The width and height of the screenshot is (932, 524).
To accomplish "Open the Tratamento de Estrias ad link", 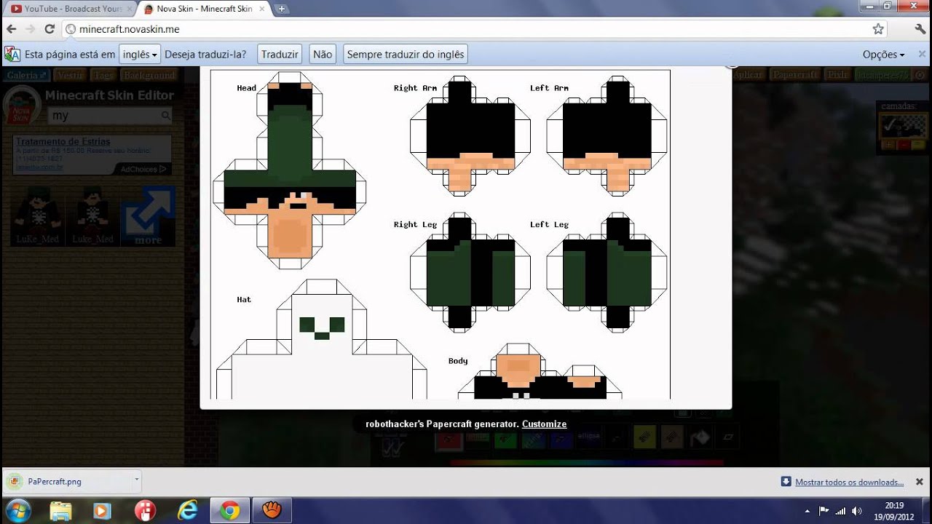I will point(63,141).
